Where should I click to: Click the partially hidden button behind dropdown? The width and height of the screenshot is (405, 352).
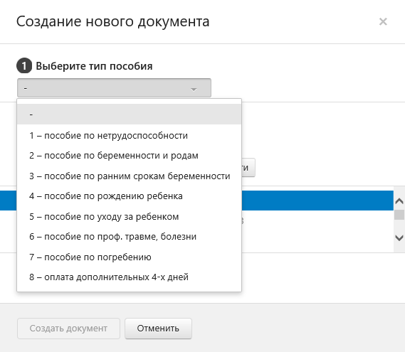pos(248,168)
